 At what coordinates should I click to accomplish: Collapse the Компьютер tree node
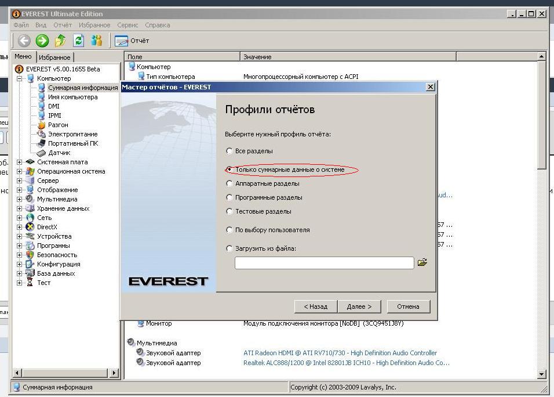click(19, 78)
